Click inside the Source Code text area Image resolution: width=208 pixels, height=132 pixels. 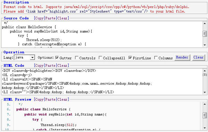click(102, 34)
